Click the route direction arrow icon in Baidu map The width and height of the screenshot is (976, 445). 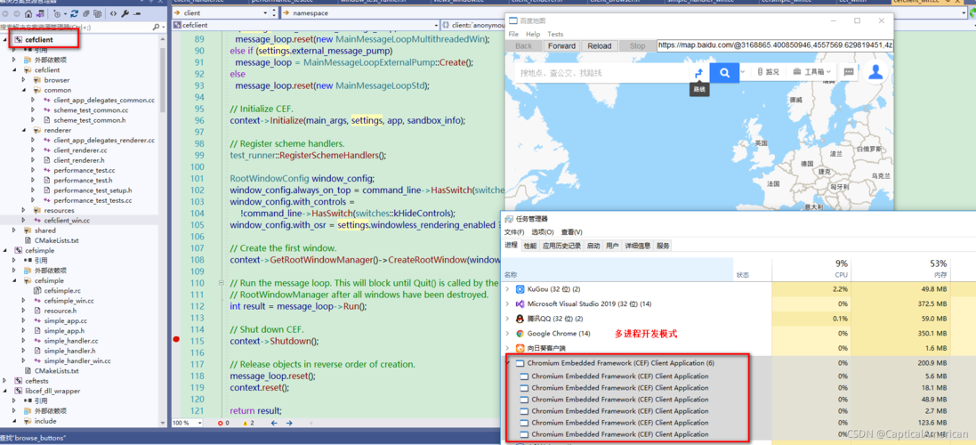(698, 73)
